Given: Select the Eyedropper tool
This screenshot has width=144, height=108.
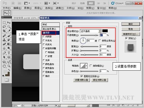Looking at the screenshot, I should point(9,31).
